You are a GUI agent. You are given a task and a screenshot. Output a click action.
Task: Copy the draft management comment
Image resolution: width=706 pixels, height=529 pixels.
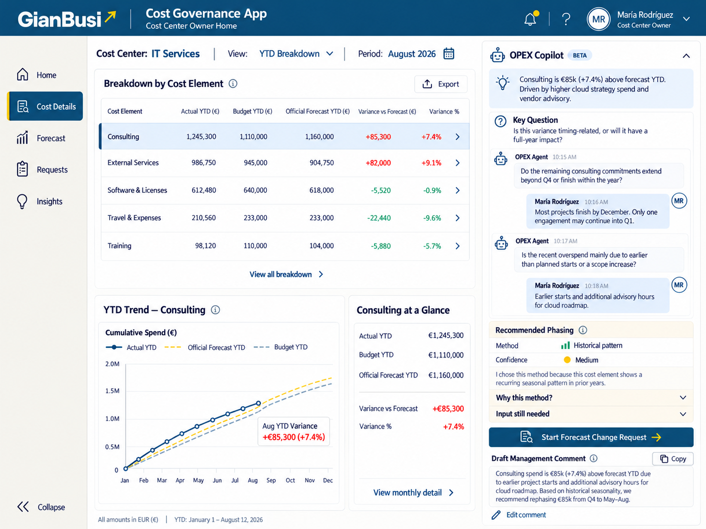click(x=673, y=459)
